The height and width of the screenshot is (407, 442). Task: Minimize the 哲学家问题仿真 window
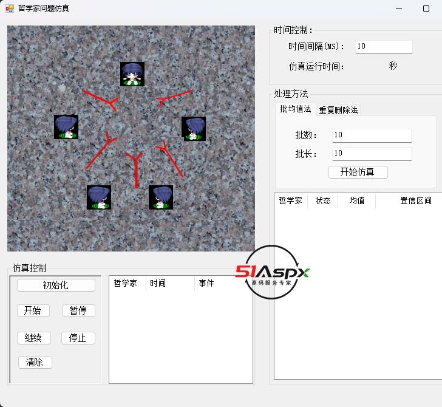click(399, 9)
